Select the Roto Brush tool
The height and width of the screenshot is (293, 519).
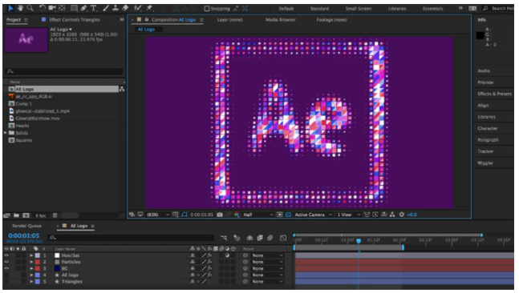click(138, 8)
